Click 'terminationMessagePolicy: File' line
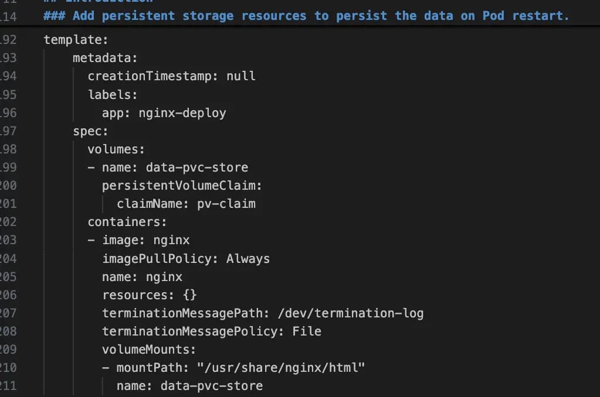600x397 pixels. pos(212,331)
